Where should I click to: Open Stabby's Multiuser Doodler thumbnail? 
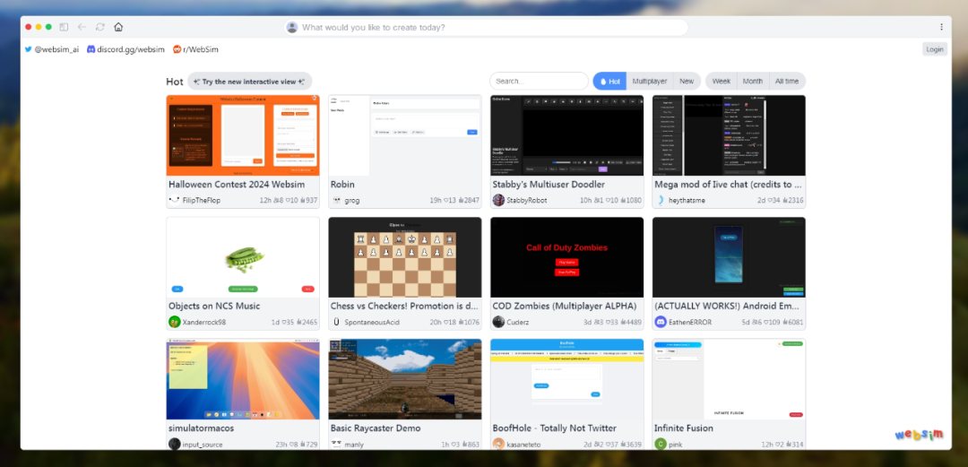(x=566, y=135)
